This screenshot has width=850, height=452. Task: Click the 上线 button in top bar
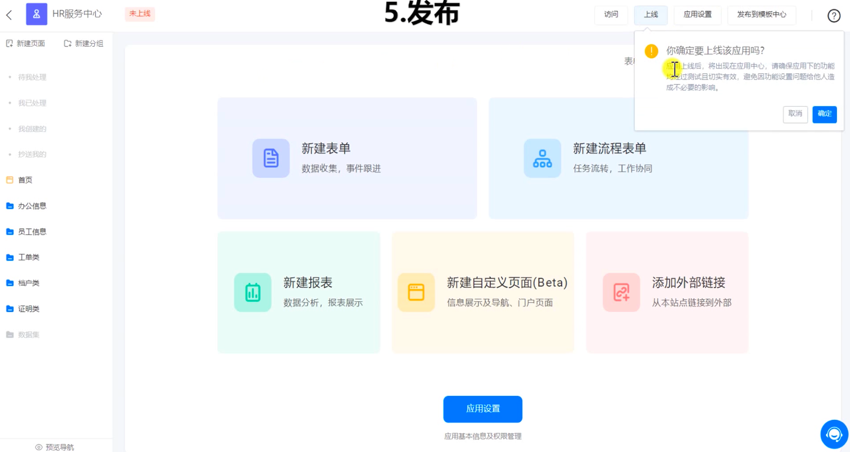coord(651,15)
